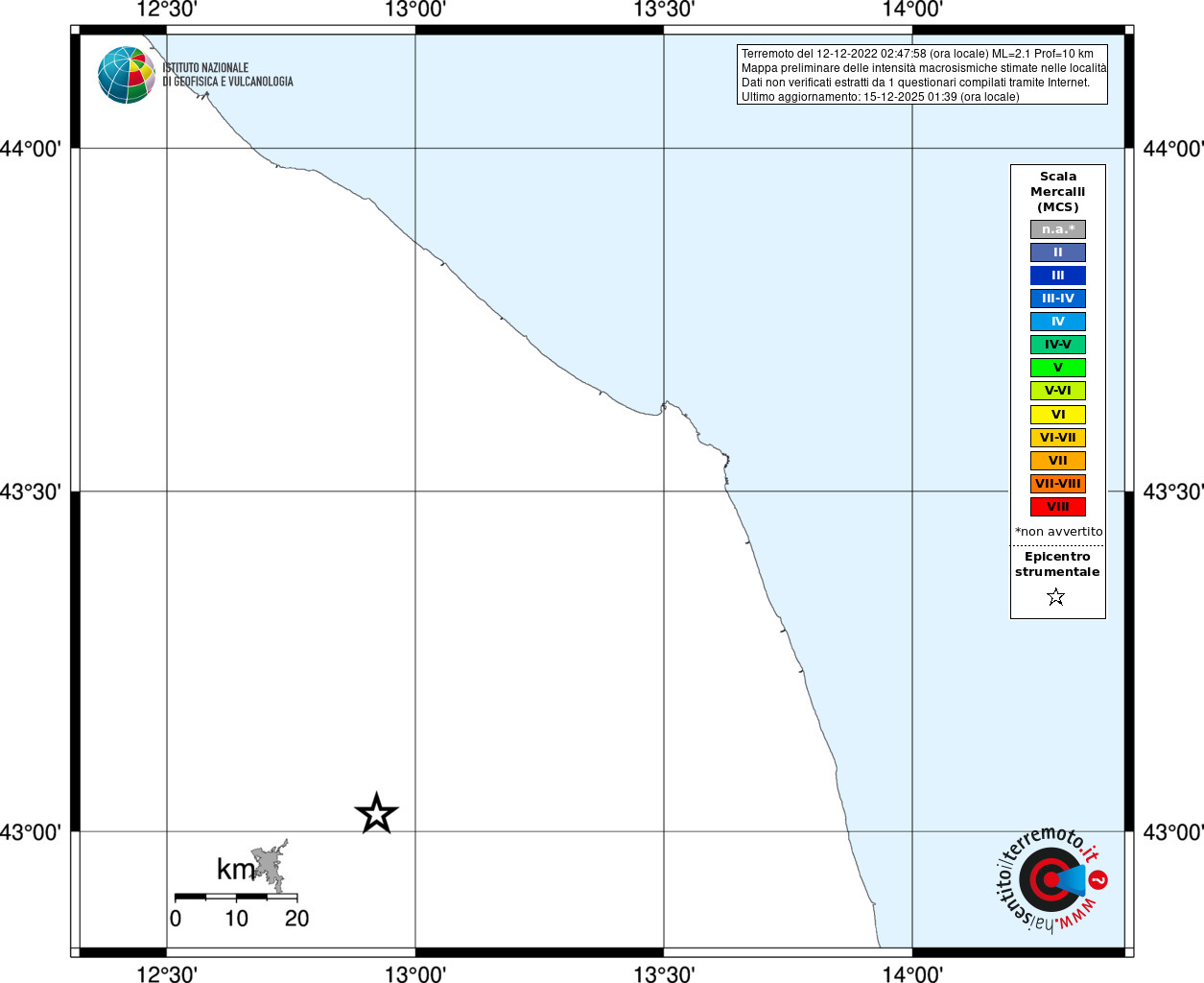Viewport: 1204px width, 983px height.
Task: Click the 'Epicentro strumentale' legend label
Action: [1057, 564]
